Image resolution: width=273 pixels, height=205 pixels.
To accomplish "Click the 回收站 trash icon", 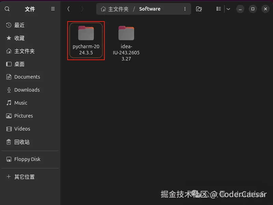I will pos(9,142).
